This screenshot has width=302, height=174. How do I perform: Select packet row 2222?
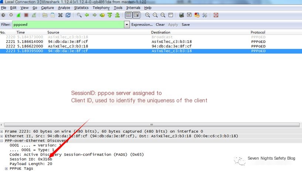point(151,46)
